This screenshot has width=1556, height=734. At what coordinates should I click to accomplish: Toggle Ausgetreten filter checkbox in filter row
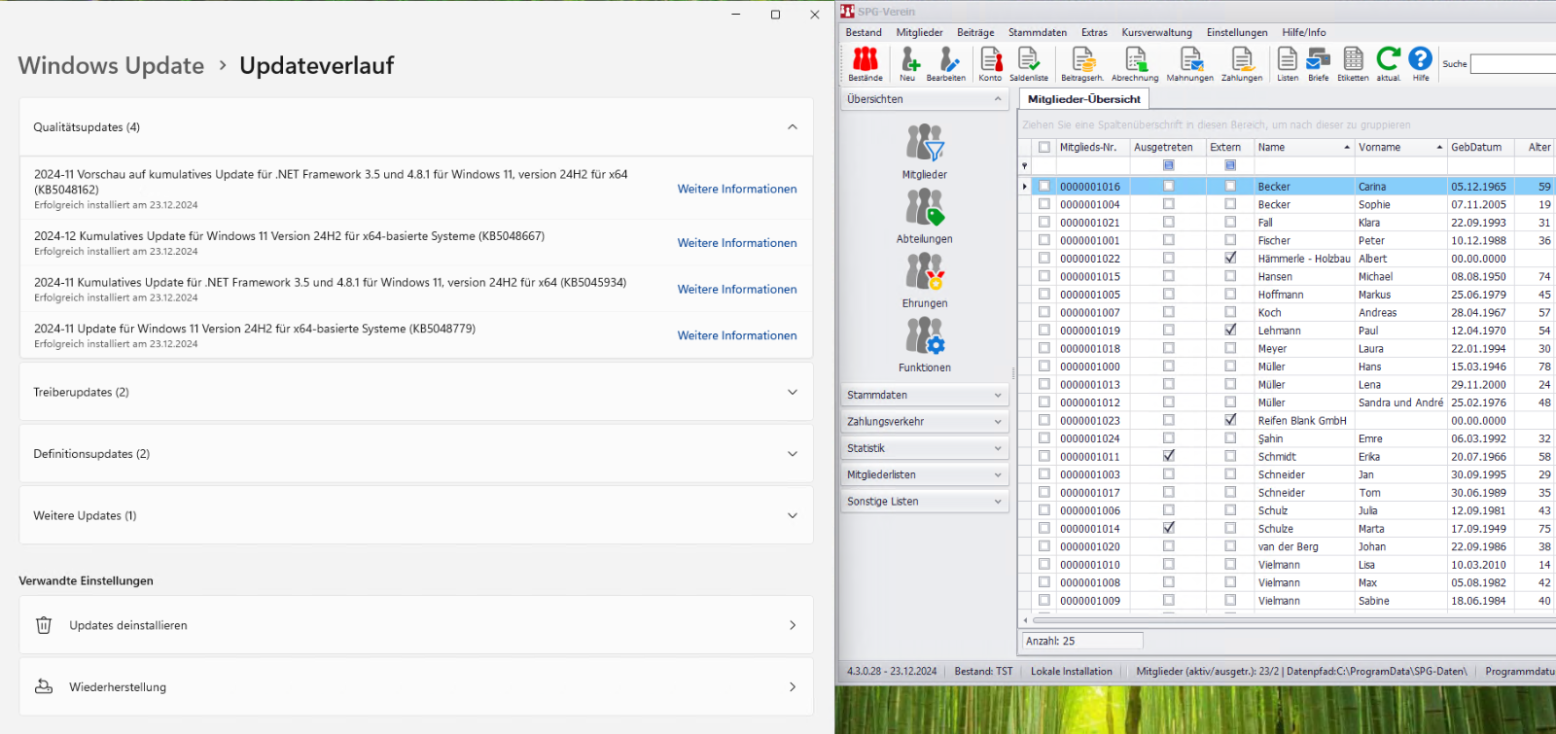click(1169, 165)
